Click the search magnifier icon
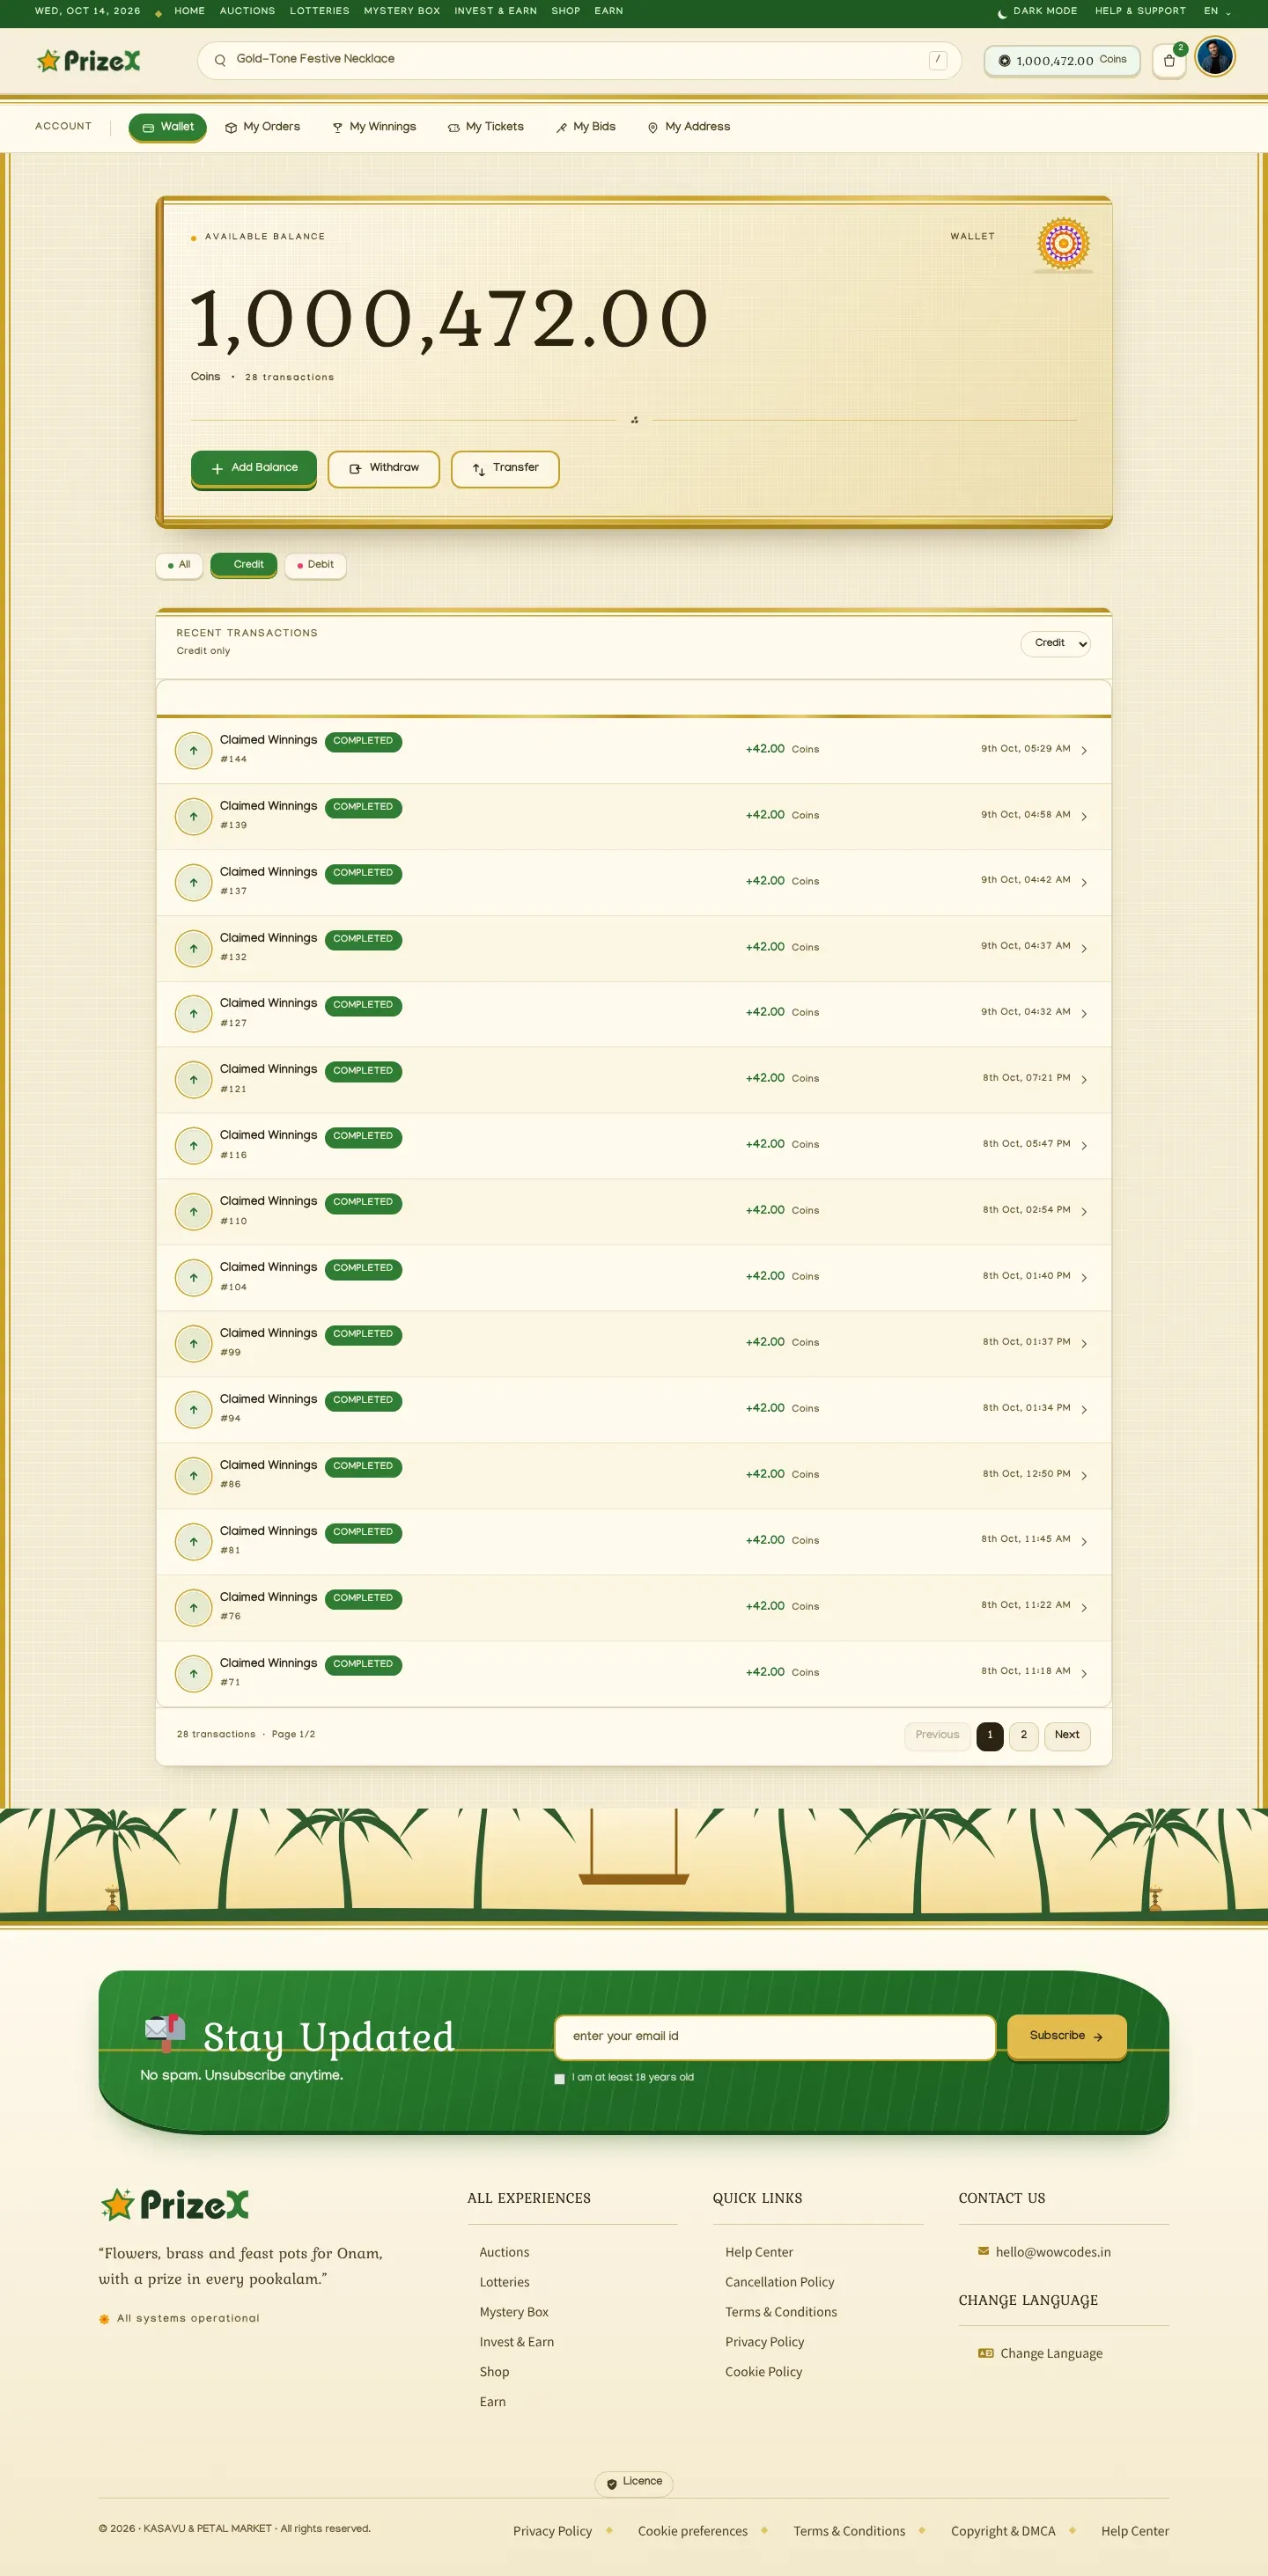Viewport: 1268px width, 2576px height. (220, 60)
